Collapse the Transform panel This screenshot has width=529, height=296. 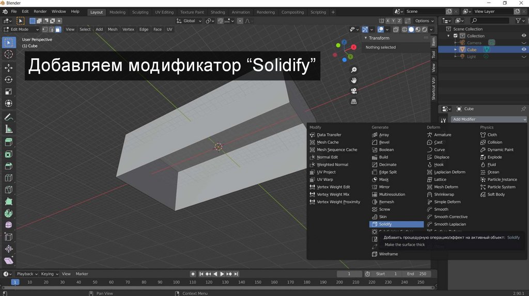[x=366, y=38]
